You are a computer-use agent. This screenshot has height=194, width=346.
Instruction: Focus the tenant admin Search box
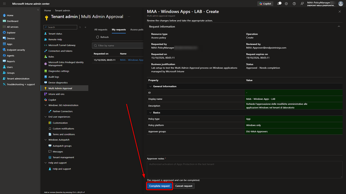pyautogui.click(x=60, y=27)
